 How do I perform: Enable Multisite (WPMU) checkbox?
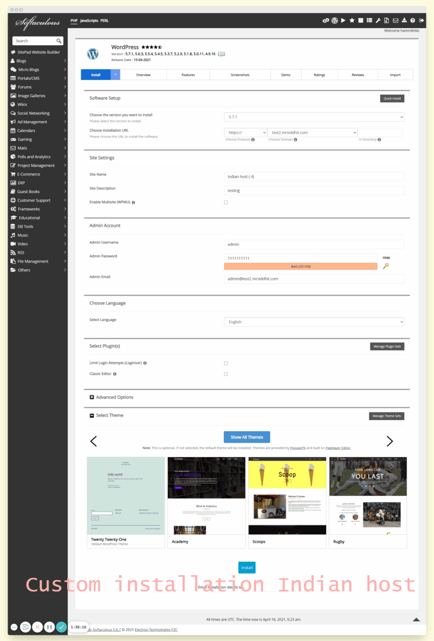click(x=226, y=202)
